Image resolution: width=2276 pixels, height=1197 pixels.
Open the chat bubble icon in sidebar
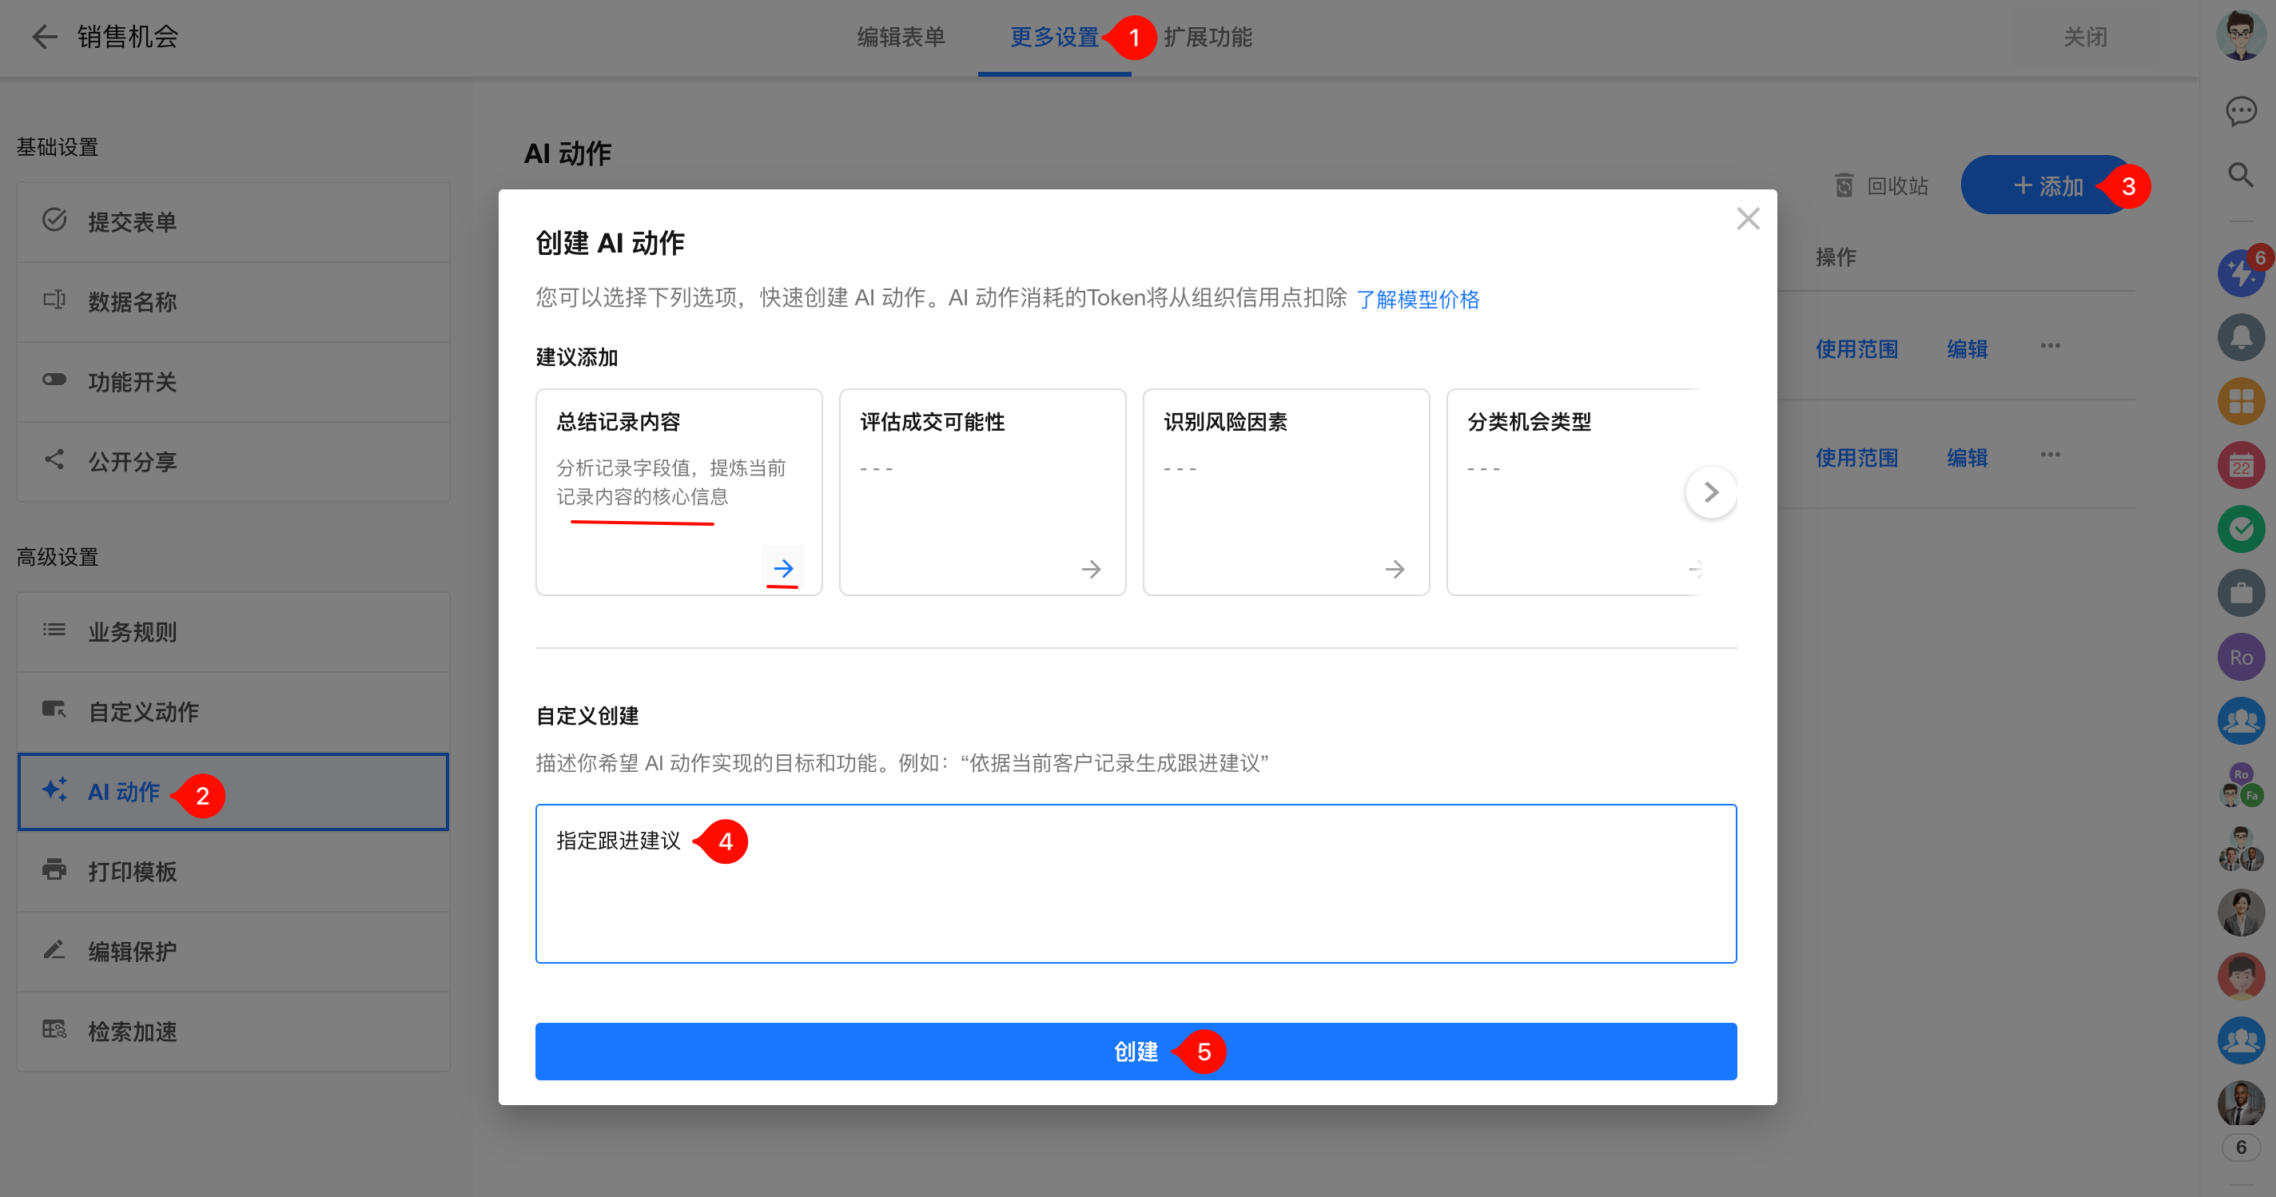(2240, 111)
